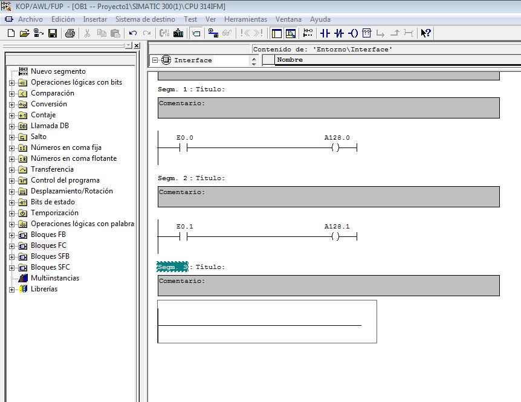Expand the Temporización tree node
521x402 pixels.
(11, 213)
